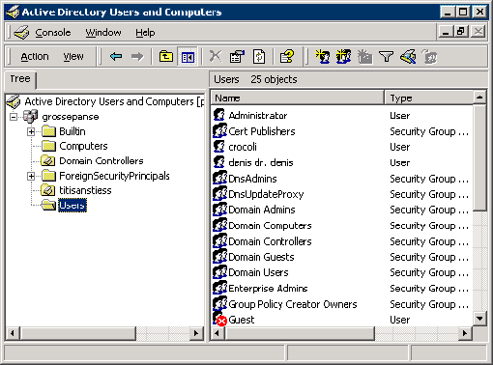Click the list scroll down arrow
This screenshot has width=493, height=365.
(x=479, y=319)
